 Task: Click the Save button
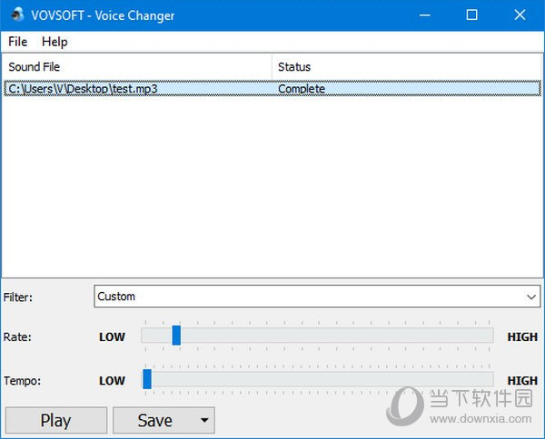pyautogui.click(x=154, y=420)
